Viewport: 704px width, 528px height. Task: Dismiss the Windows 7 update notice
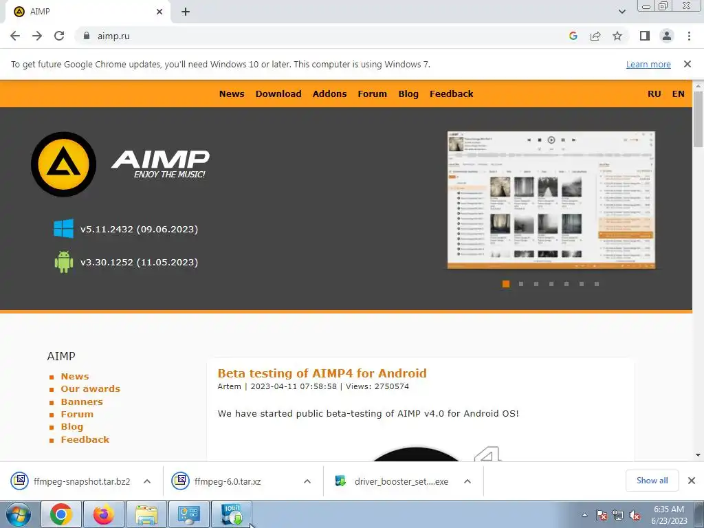[687, 64]
